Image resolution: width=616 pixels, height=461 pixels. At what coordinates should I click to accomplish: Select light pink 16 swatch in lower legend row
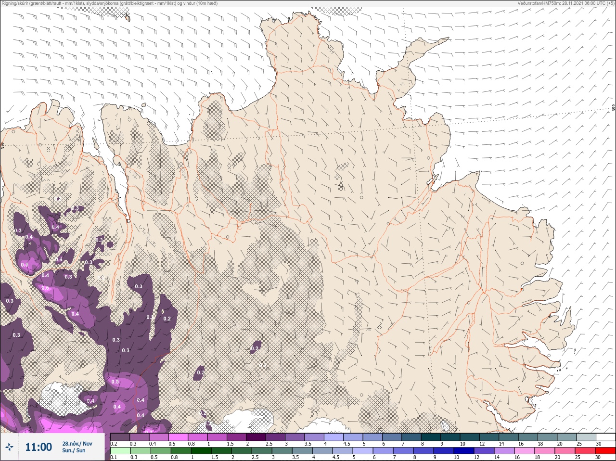[525, 450]
